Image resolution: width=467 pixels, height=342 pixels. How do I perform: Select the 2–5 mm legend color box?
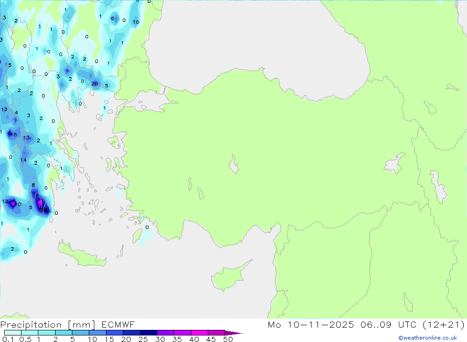(64, 333)
